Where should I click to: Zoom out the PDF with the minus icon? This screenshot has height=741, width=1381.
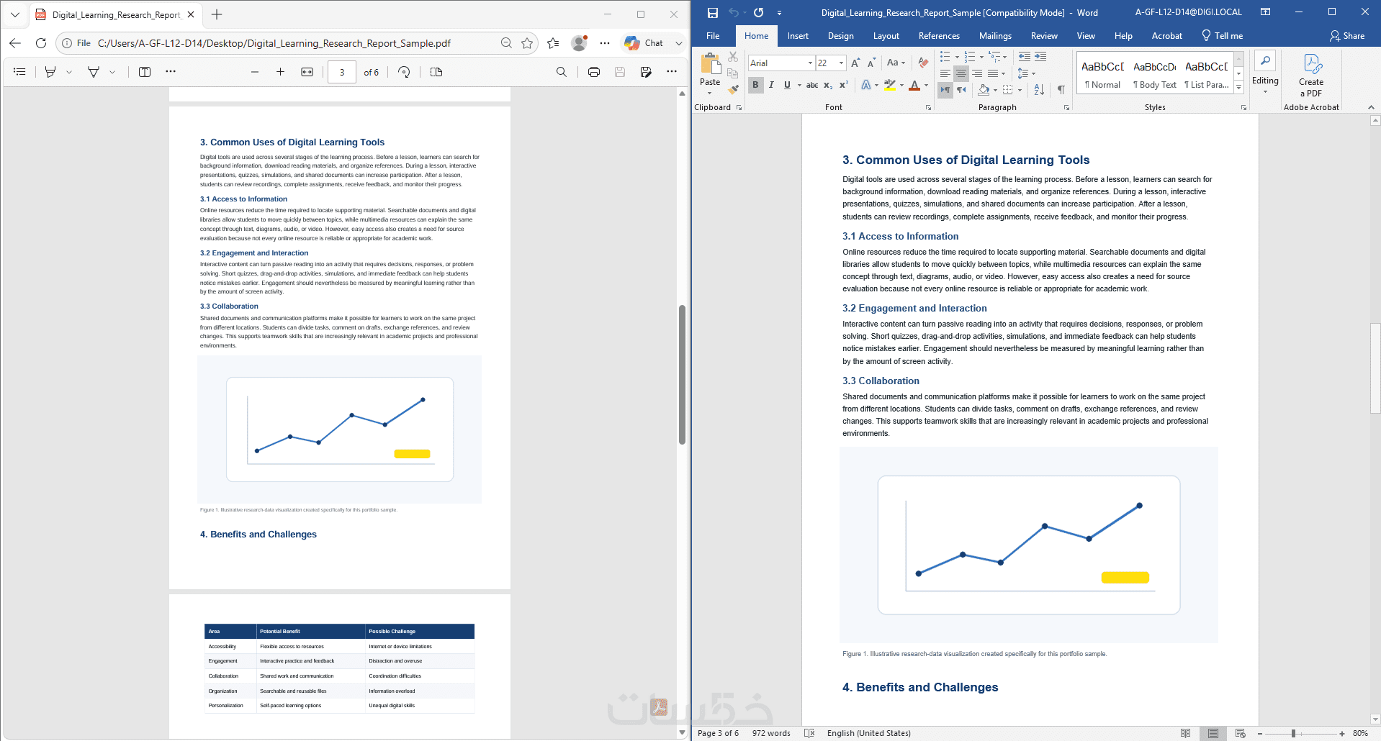pos(254,72)
